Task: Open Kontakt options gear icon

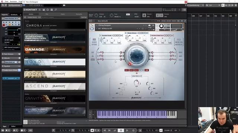Action: (48, 10)
